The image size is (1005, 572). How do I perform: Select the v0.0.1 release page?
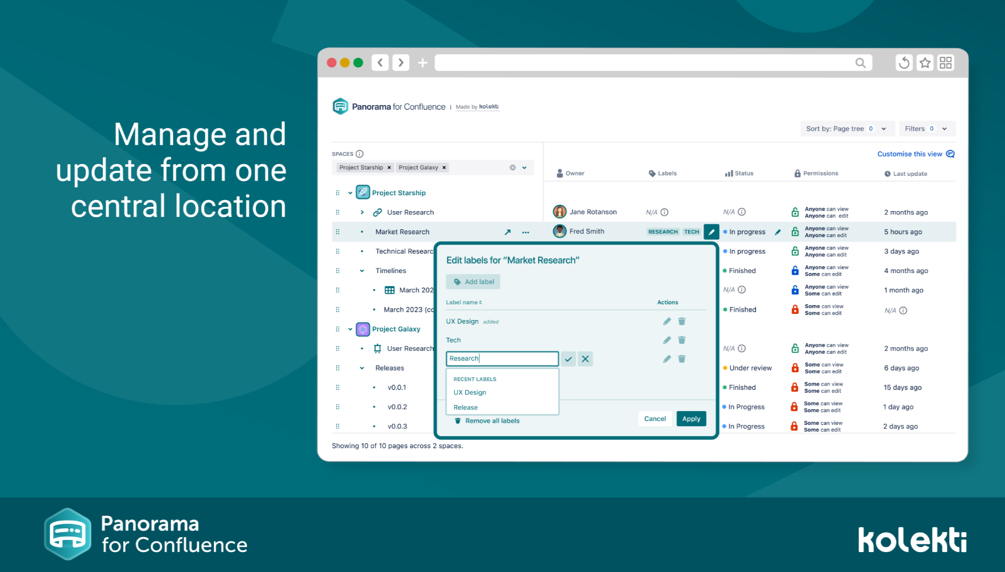[x=397, y=387]
